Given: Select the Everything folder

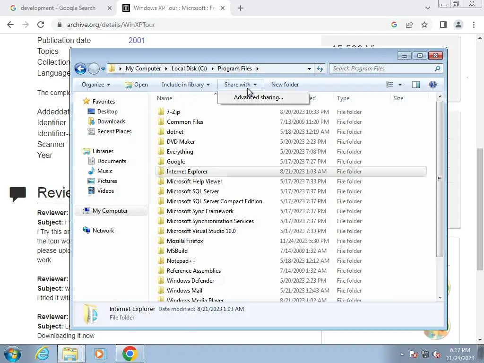Looking at the screenshot, I should coord(180,152).
